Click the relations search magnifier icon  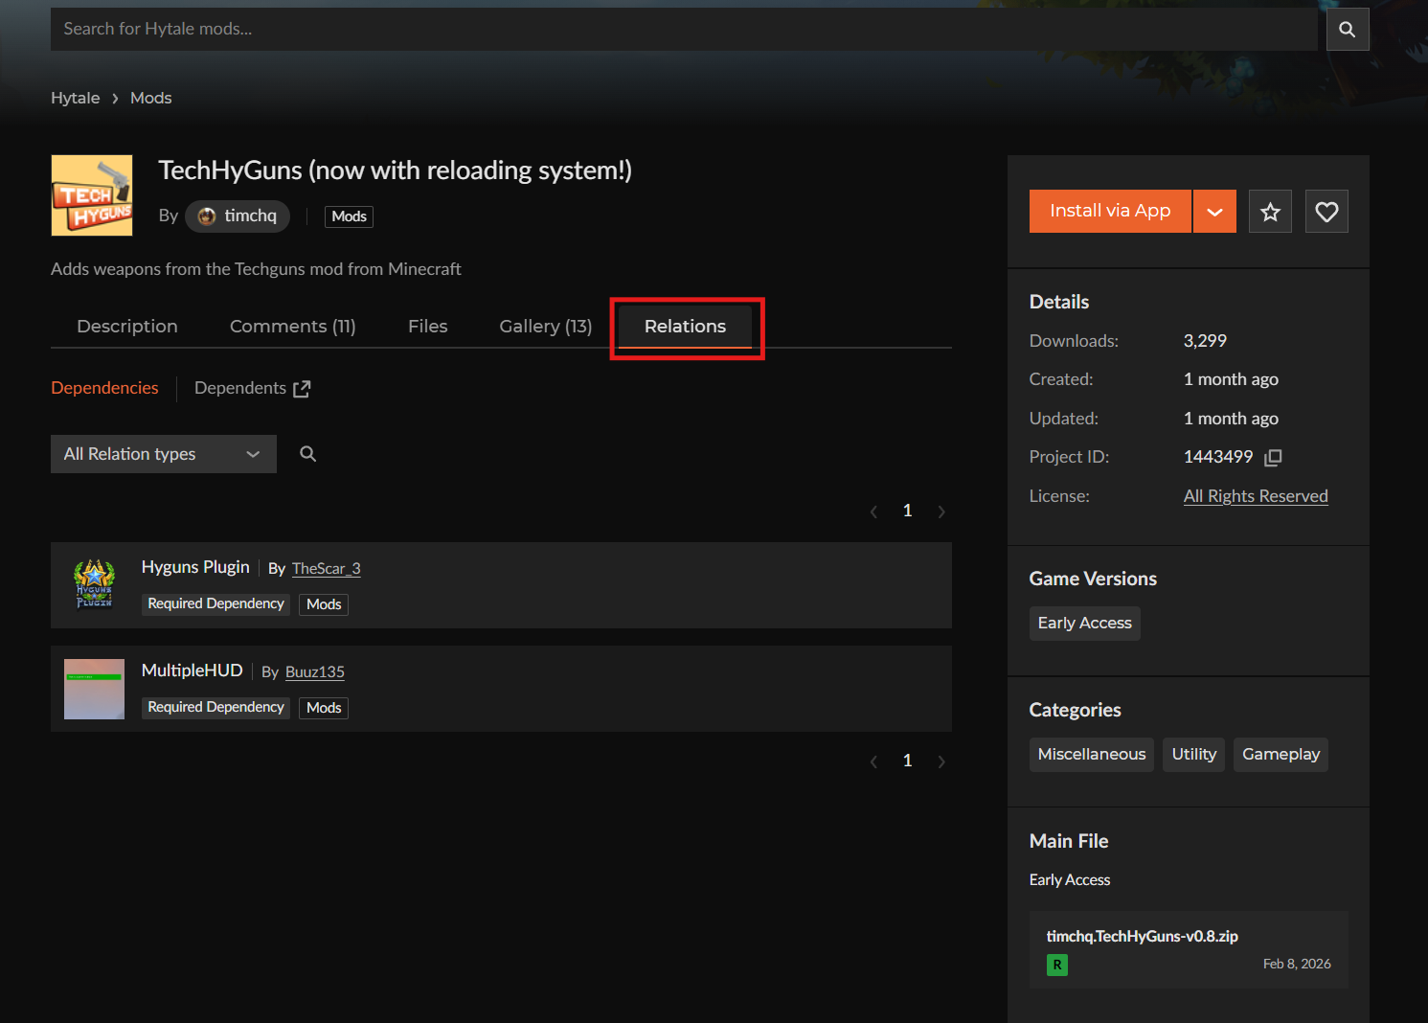pyautogui.click(x=307, y=454)
